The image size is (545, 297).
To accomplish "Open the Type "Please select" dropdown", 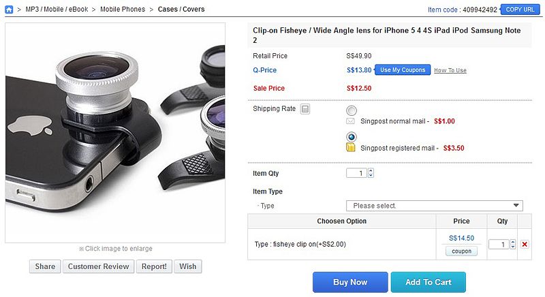I will tap(434, 206).
